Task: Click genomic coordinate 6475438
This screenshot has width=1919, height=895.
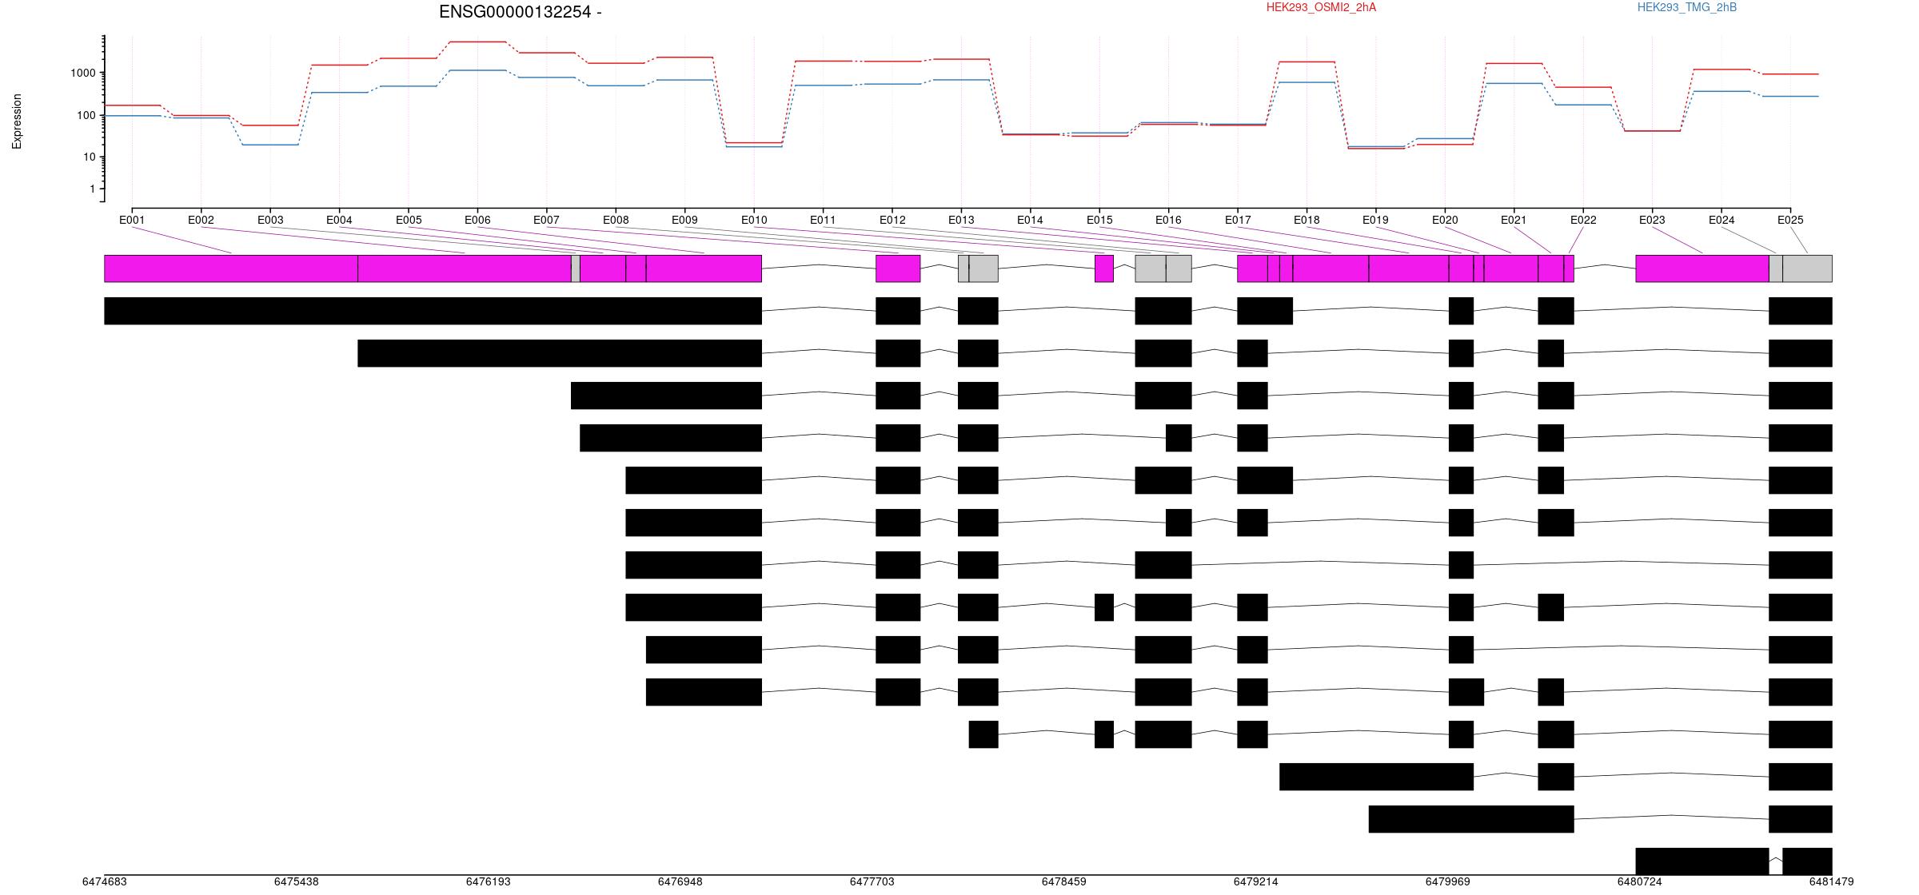Action: (297, 881)
